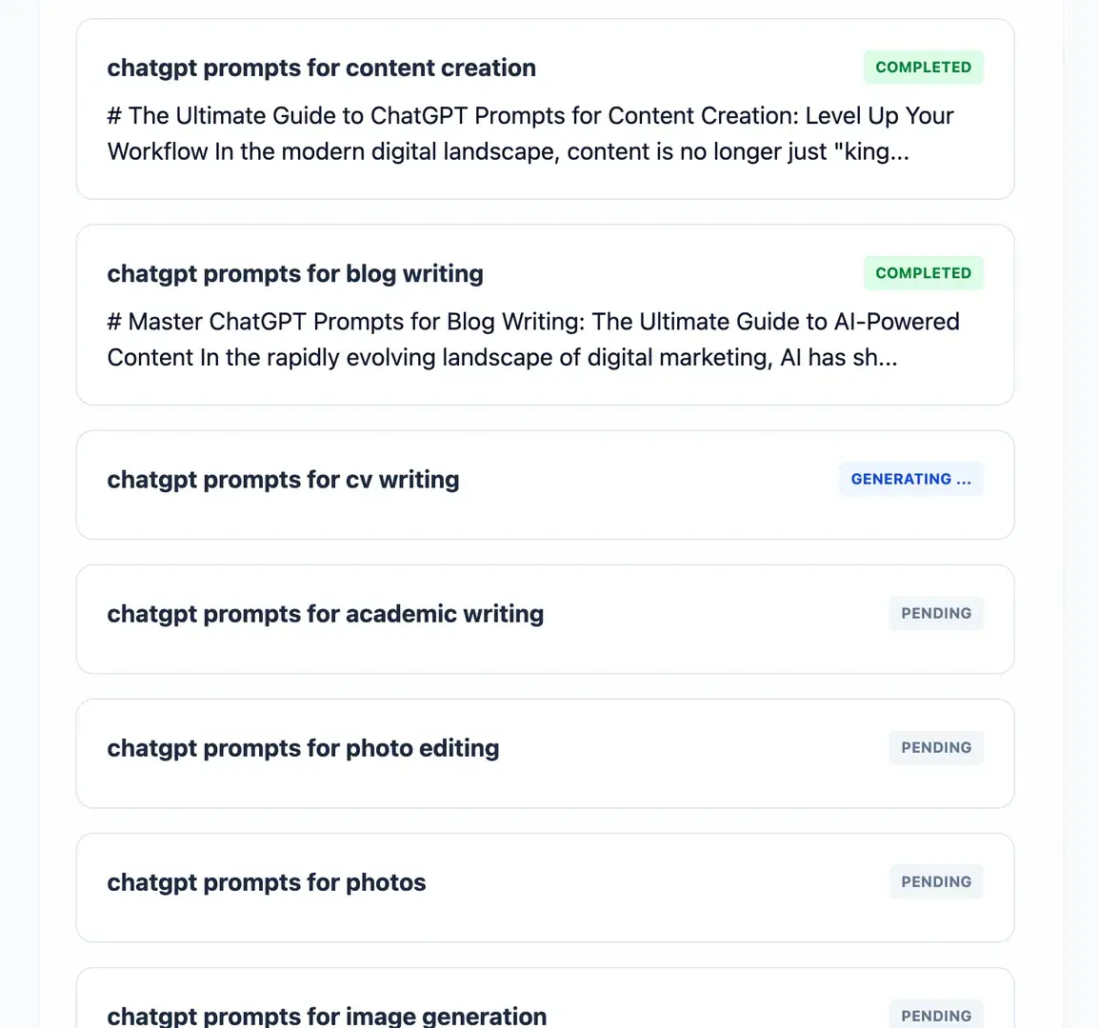1099x1028 pixels.
Task: Click the COMPLETED badge on content creation
Action: click(x=923, y=67)
